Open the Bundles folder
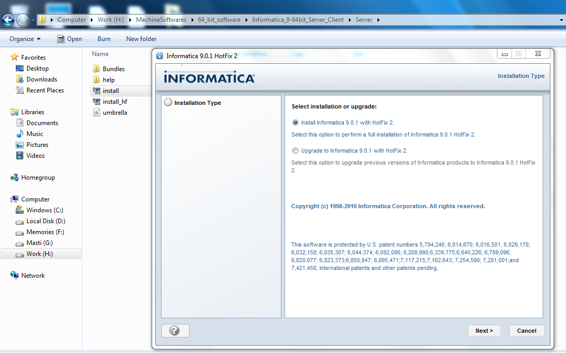566x353 pixels. coord(114,69)
